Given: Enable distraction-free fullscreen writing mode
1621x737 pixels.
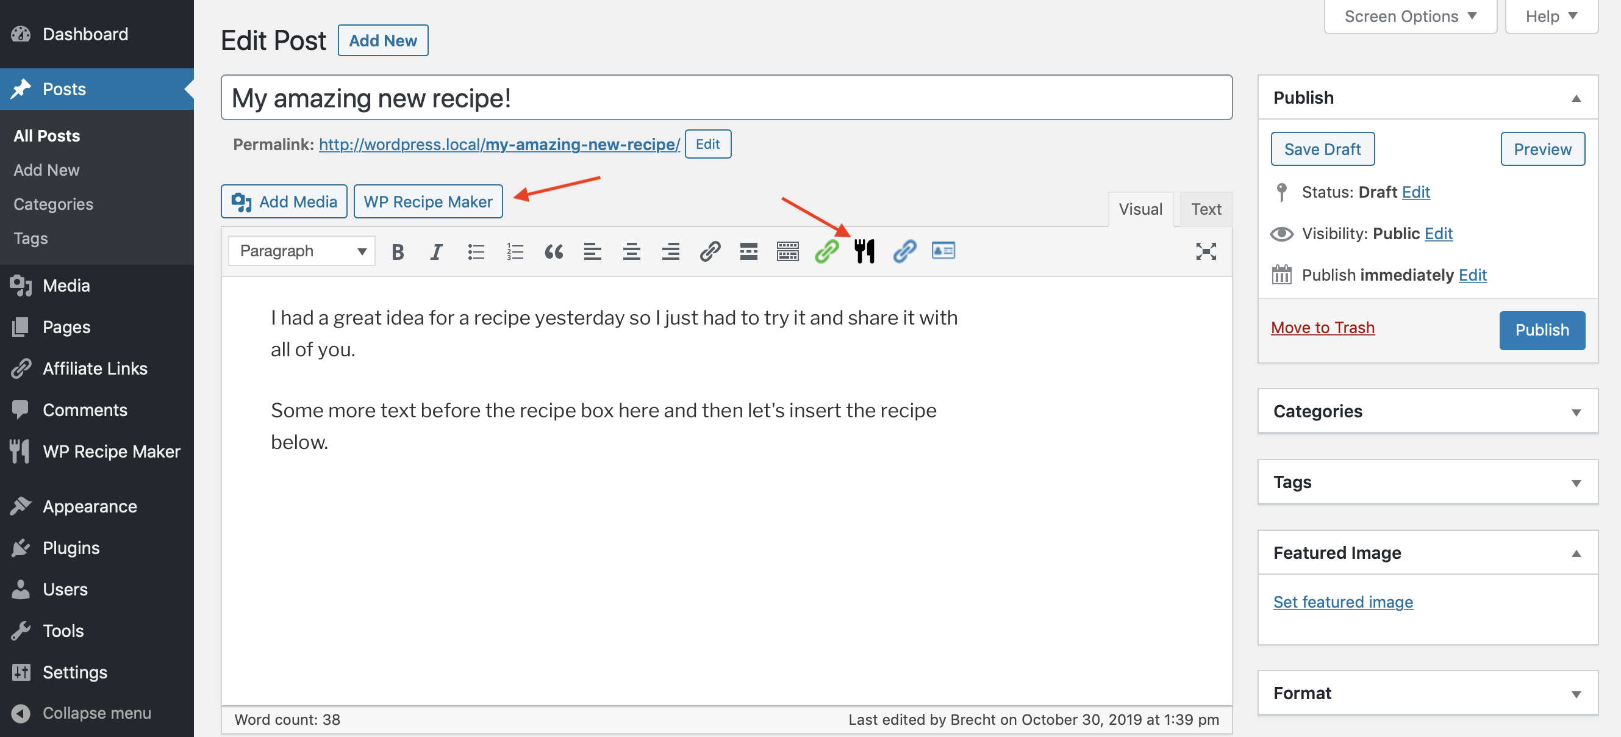Looking at the screenshot, I should click(x=1205, y=251).
